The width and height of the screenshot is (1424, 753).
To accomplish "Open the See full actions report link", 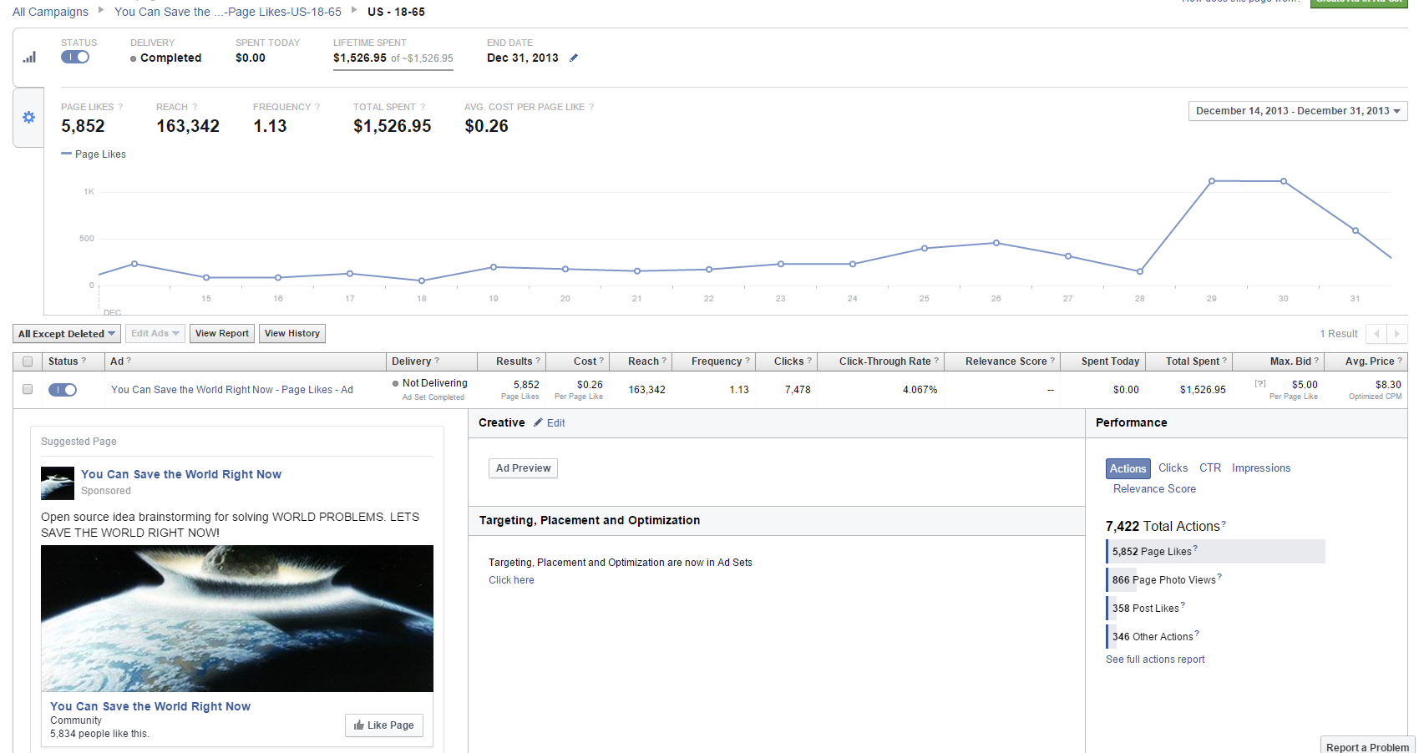I will click(x=1155, y=660).
